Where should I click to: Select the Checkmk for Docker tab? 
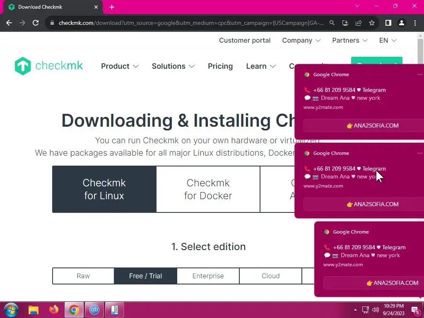coord(208,189)
